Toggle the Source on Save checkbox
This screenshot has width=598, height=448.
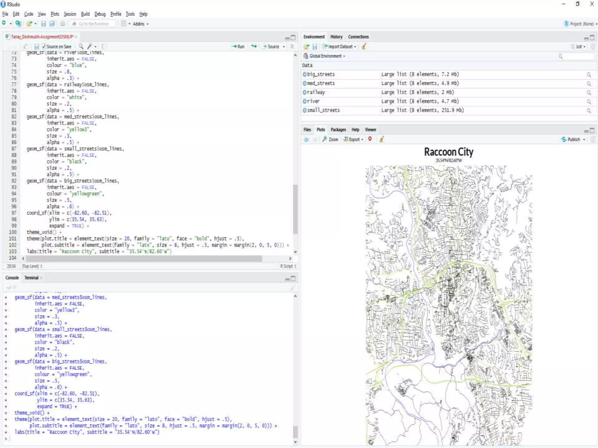[x=44, y=46]
